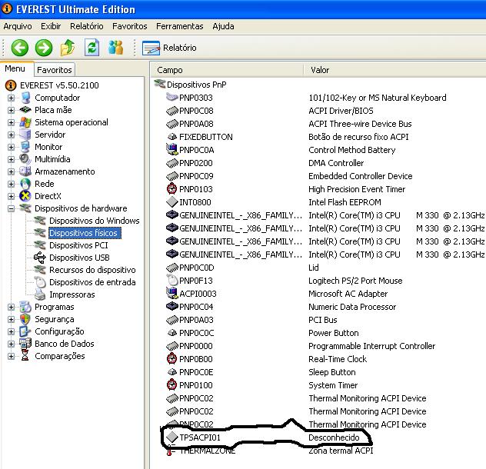The height and width of the screenshot is (469, 486).
Task: Click the ACPI0003 AC Adapter icon
Action: pos(172,293)
